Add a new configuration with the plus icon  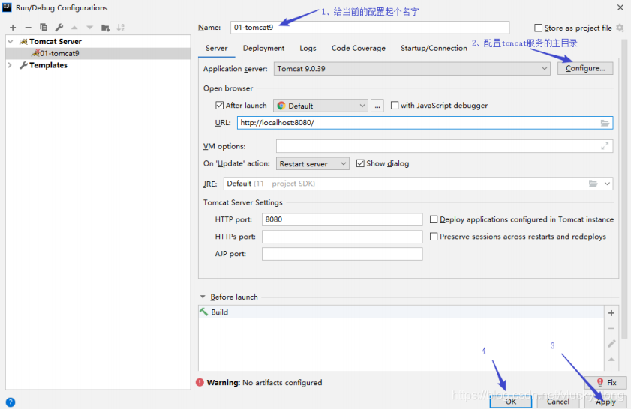pyautogui.click(x=13, y=27)
